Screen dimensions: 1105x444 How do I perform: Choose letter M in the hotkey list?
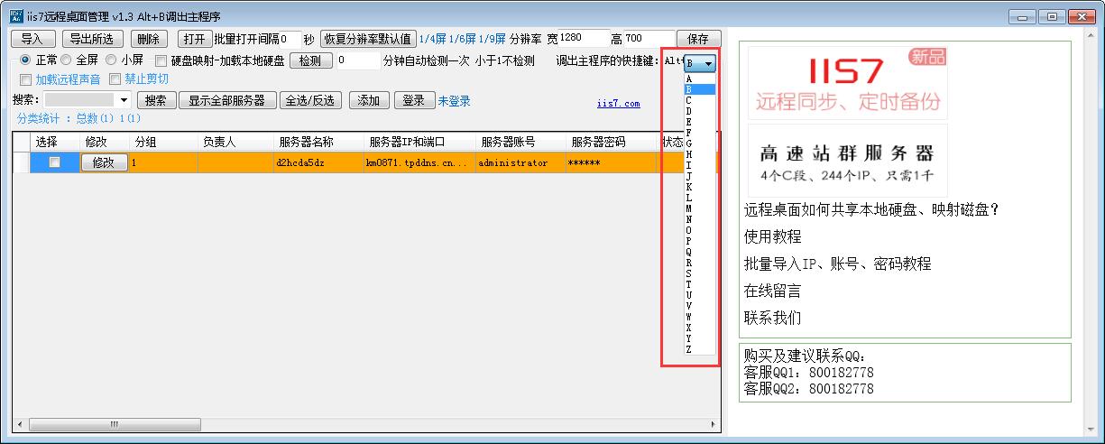point(689,208)
